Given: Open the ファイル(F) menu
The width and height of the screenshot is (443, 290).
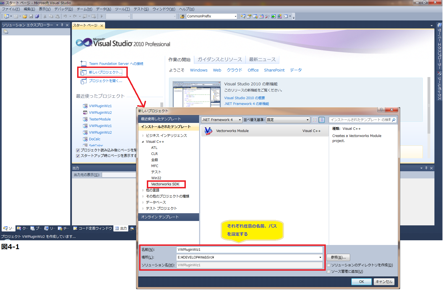Looking at the screenshot, I should tap(11, 9).
